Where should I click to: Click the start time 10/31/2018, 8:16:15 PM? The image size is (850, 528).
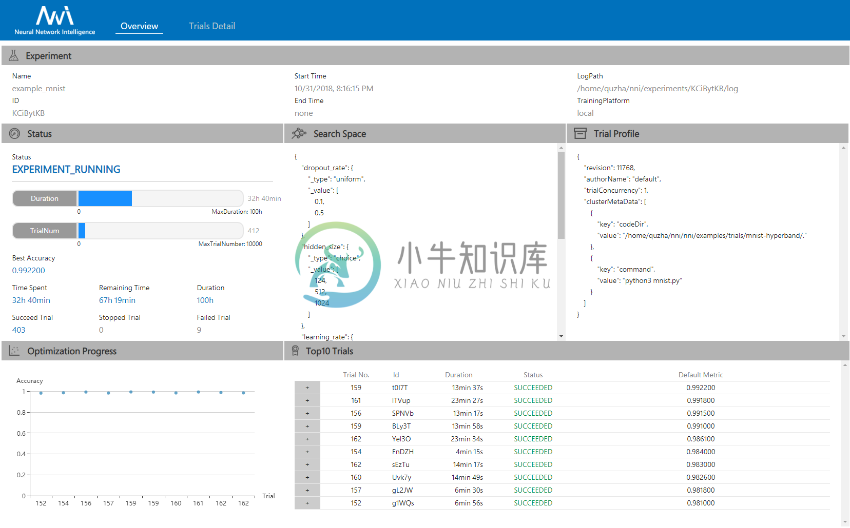click(x=334, y=88)
